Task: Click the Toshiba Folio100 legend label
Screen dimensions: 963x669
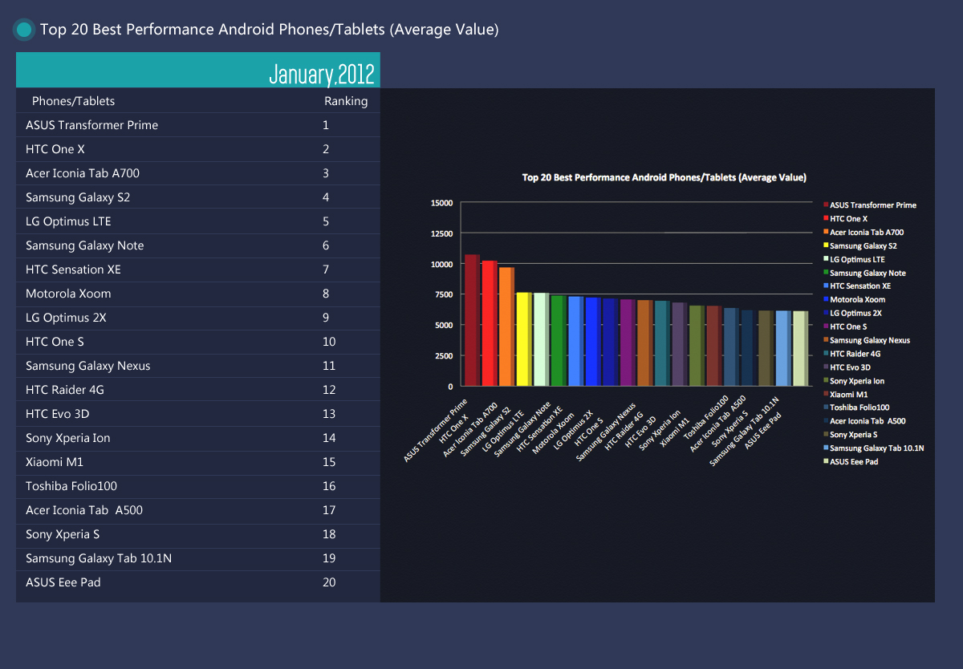Action: 859,407
